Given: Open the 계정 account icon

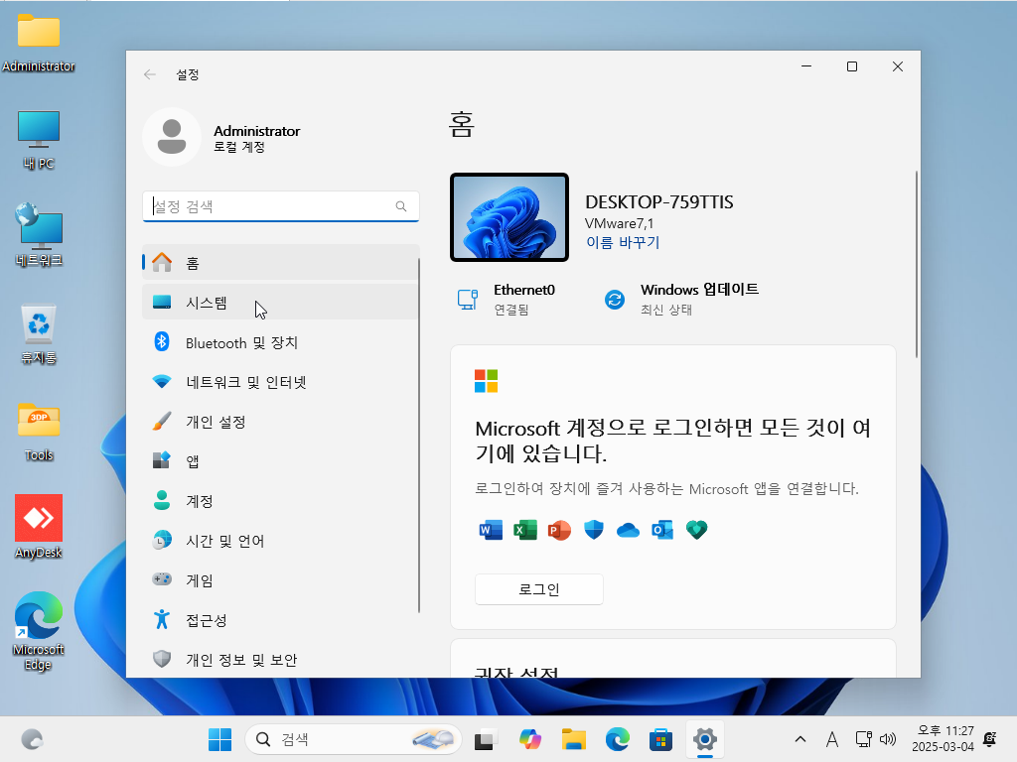Looking at the screenshot, I should (162, 500).
